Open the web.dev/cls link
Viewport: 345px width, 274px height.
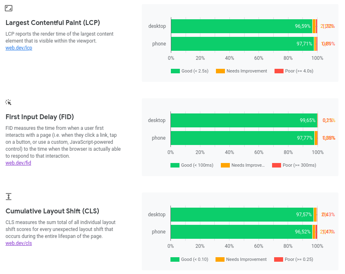(x=19, y=243)
